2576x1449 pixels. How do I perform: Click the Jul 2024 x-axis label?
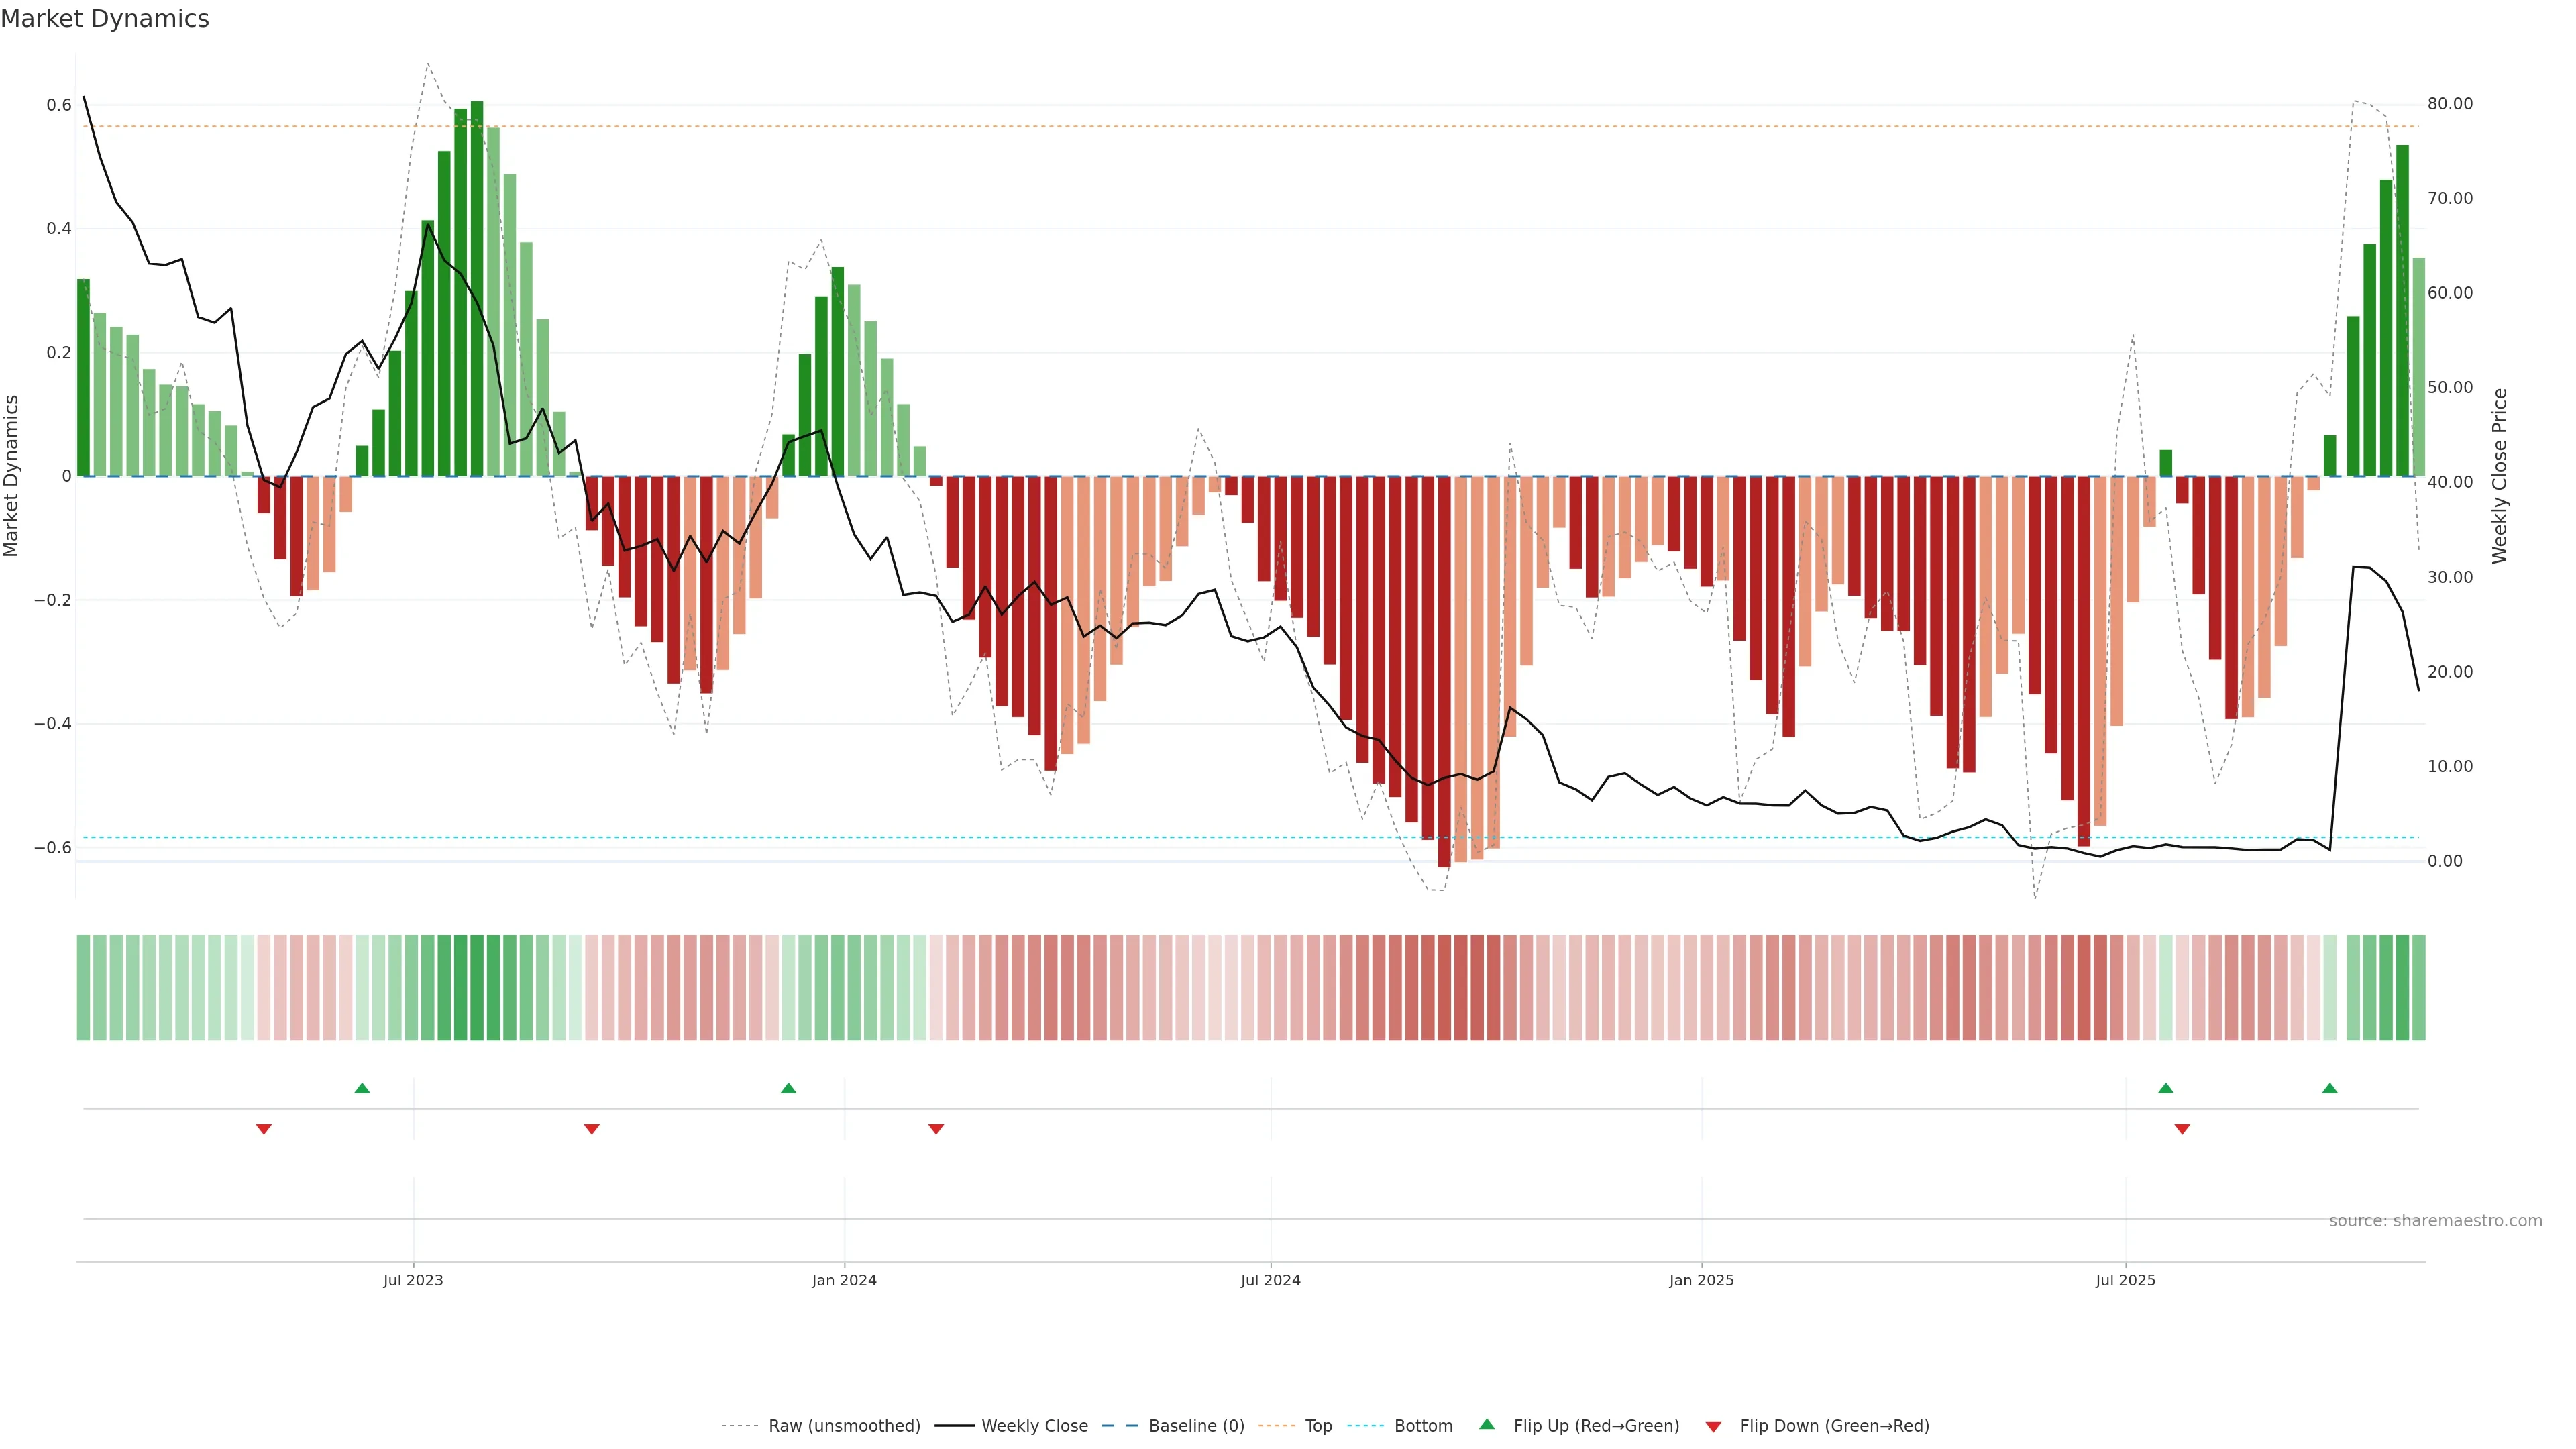[x=1270, y=1280]
